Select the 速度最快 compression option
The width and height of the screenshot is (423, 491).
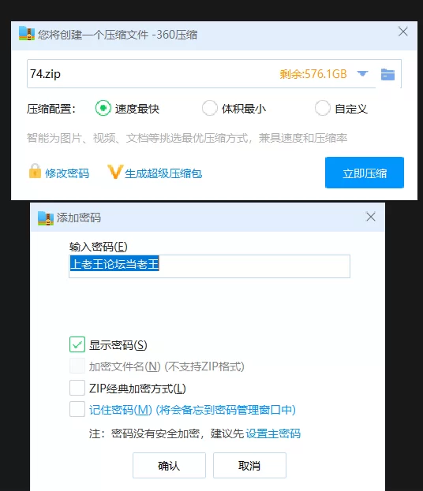click(x=103, y=108)
